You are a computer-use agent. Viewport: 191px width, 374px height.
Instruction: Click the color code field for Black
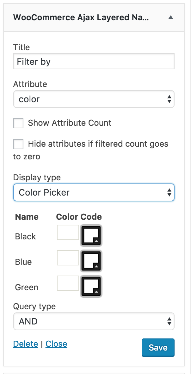tap(68, 232)
